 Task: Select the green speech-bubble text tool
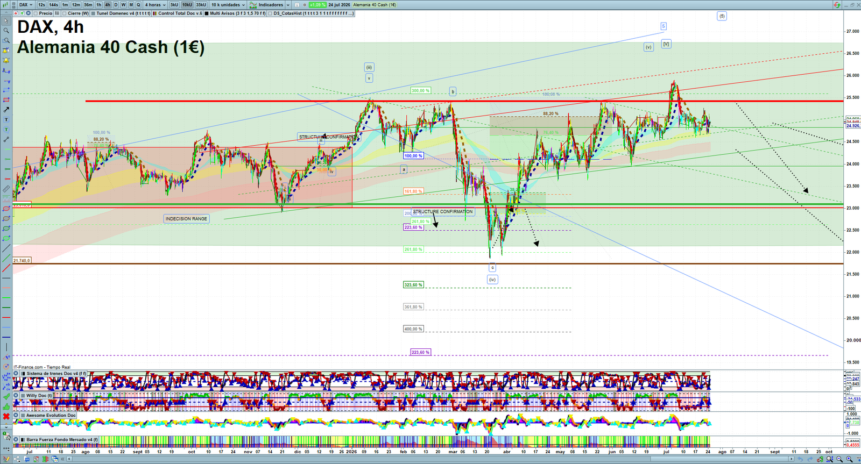pyautogui.click(x=6, y=130)
